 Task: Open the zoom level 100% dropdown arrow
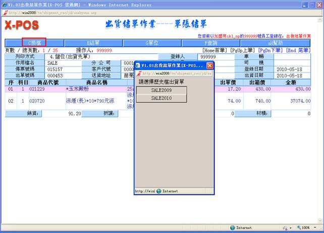coord(315,227)
